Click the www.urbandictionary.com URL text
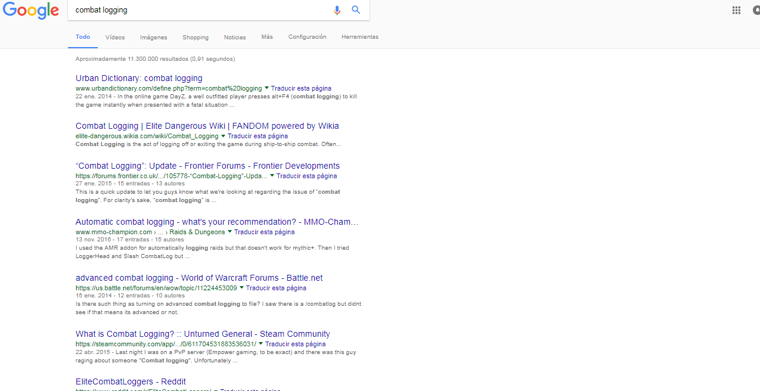This screenshot has height=391, width=760. coord(169,88)
